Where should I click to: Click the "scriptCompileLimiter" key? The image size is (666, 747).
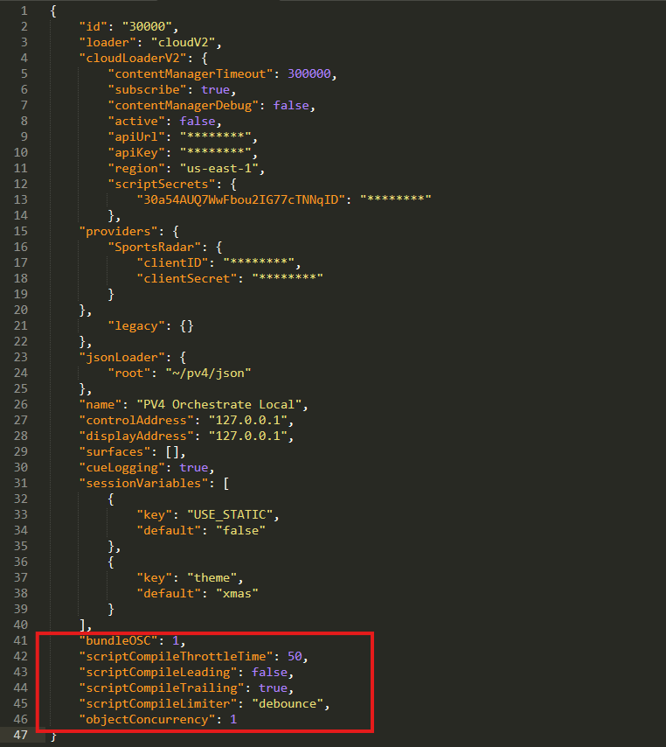(158, 703)
